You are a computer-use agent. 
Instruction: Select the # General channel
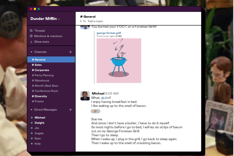(51, 59)
